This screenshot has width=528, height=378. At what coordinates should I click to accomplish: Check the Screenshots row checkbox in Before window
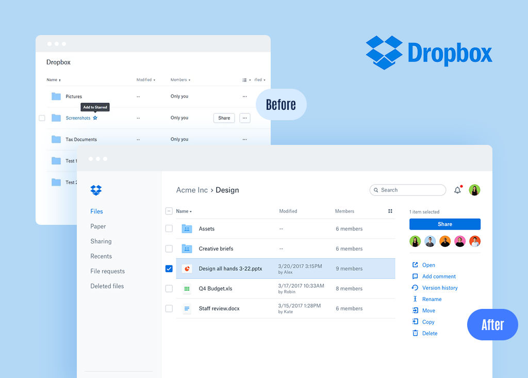click(x=42, y=118)
